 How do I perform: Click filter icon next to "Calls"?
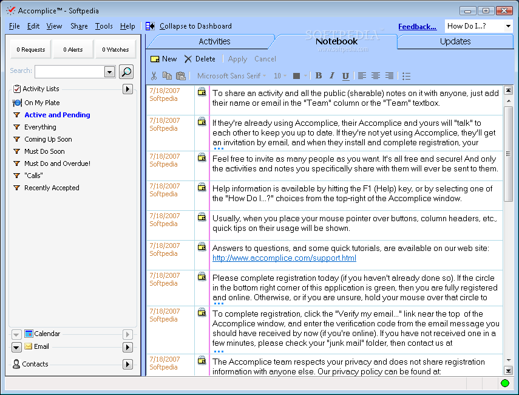click(x=16, y=176)
